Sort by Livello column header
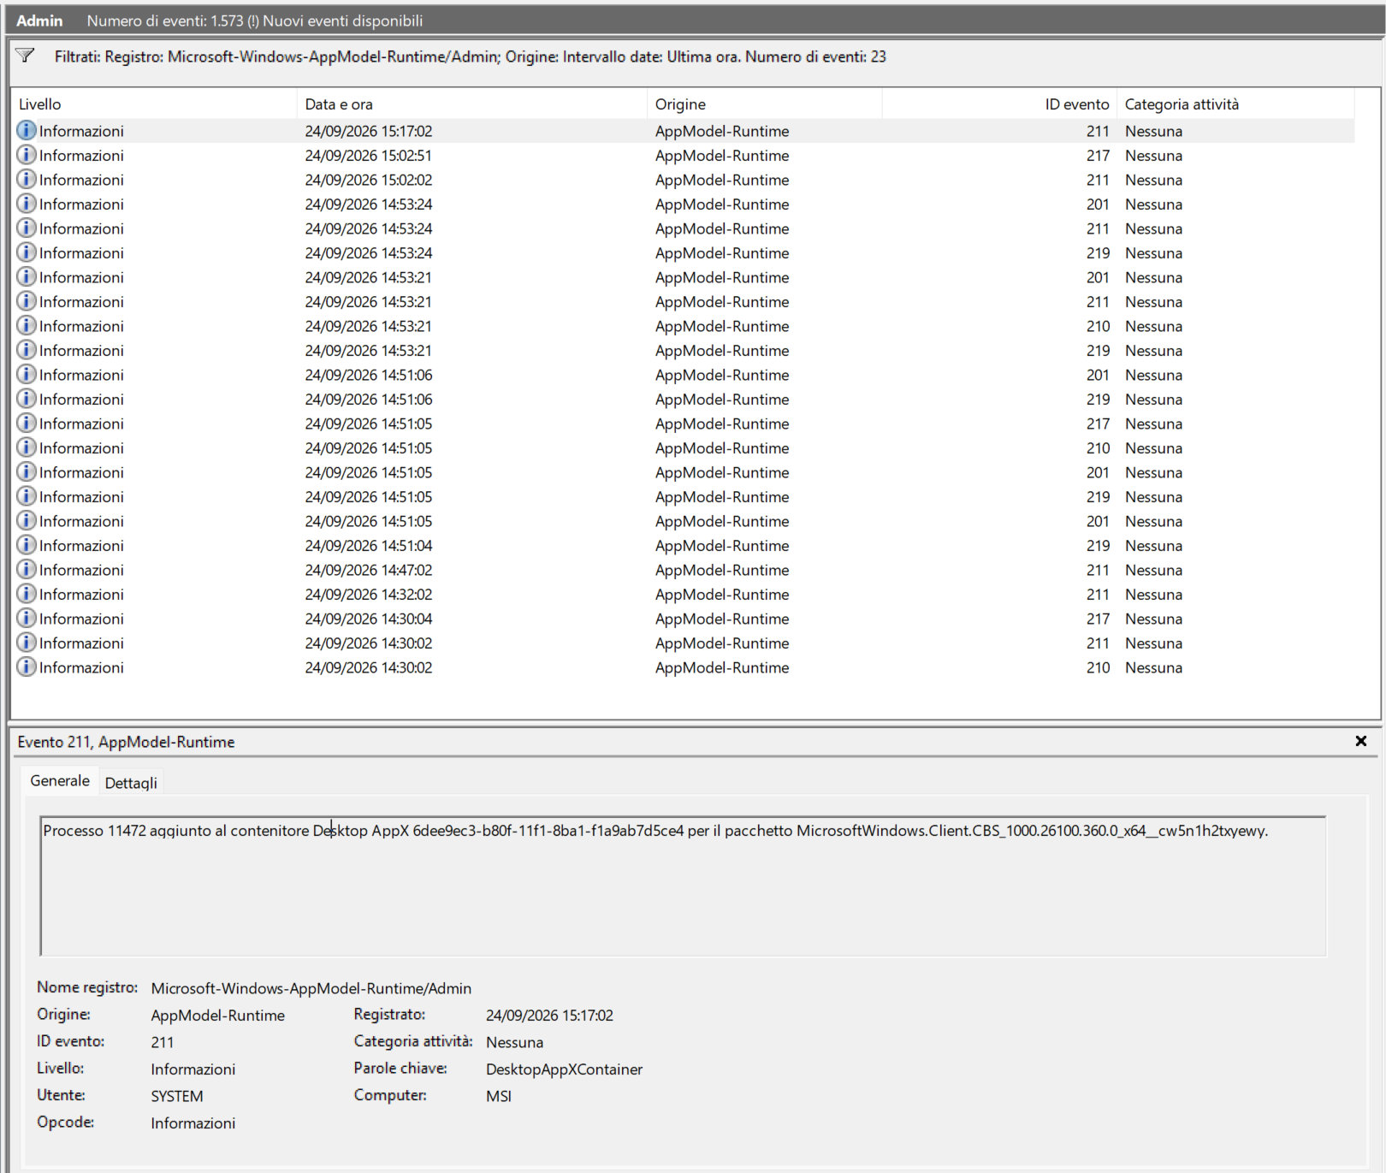The width and height of the screenshot is (1386, 1173). [x=154, y=104]
